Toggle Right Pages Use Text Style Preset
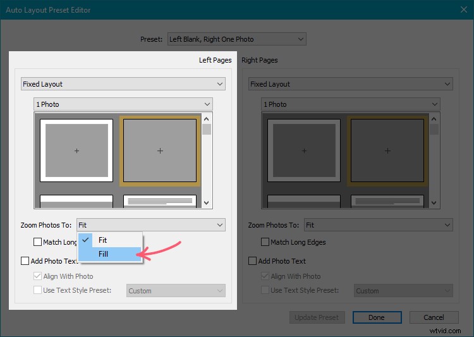This screenshot has height=337, width=474. coord(265,290)
